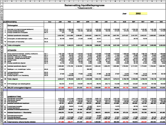Click the 'Subtotaal operationele uitgaven' row label
The width and height of the screenshot is (166, 125).
pyautogui.click(x=17, y=66)
